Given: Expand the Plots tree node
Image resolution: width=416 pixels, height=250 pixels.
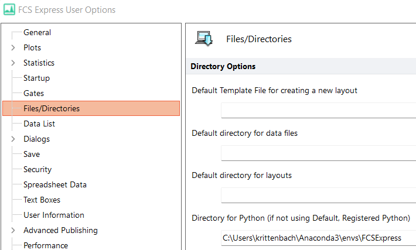Looking at the screenshot, I should pos(13,48).
